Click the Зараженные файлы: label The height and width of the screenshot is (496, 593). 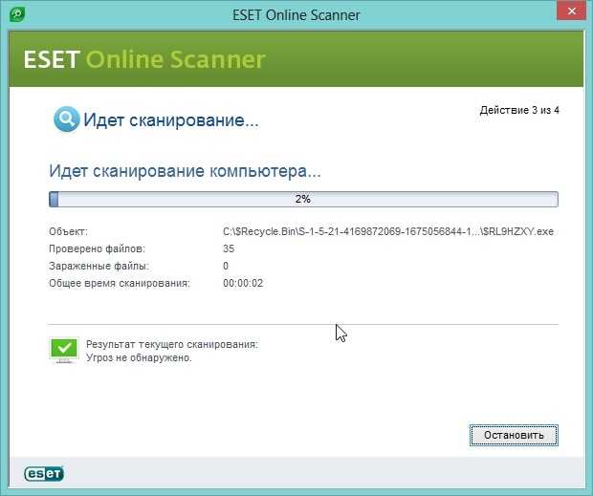click(x=99, y=266)
